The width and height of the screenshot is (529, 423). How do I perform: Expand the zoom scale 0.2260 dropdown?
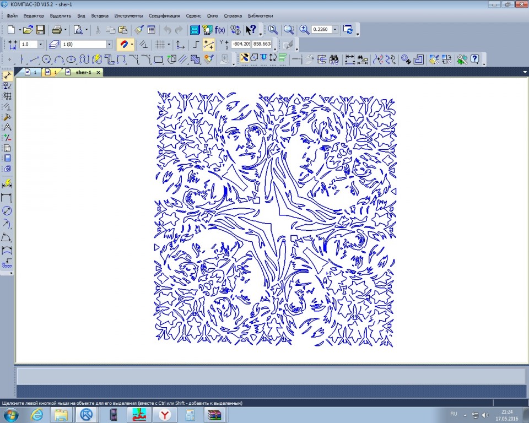[335, 29]
